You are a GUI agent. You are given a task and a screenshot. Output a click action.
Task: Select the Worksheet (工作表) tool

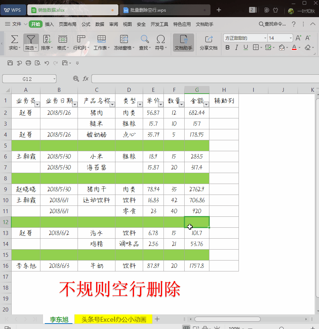click(101, 42)
